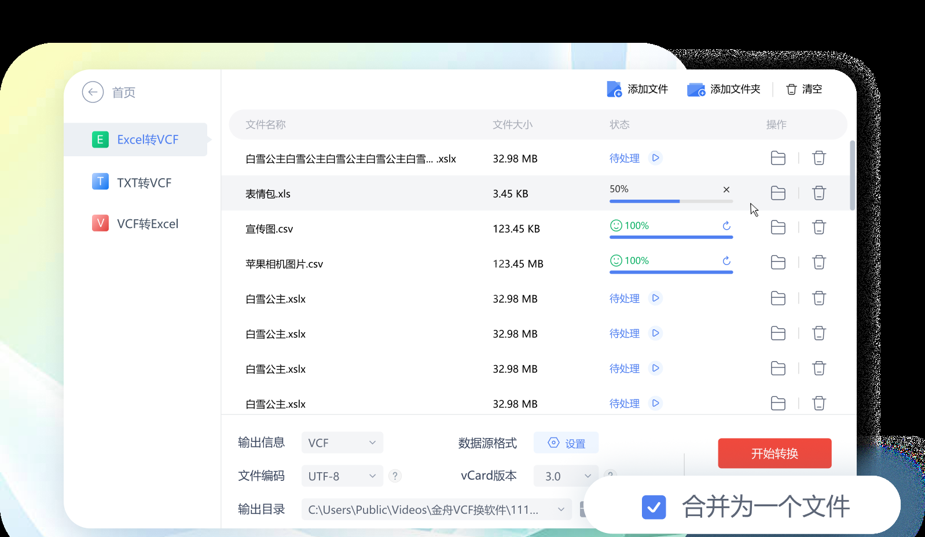
Task: Click the 123.45 KB size cell
Action: (x=516, y=229)
